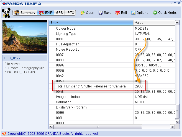
Task: Click the 2963 shutter count value
Action: (x=139, y=86)
